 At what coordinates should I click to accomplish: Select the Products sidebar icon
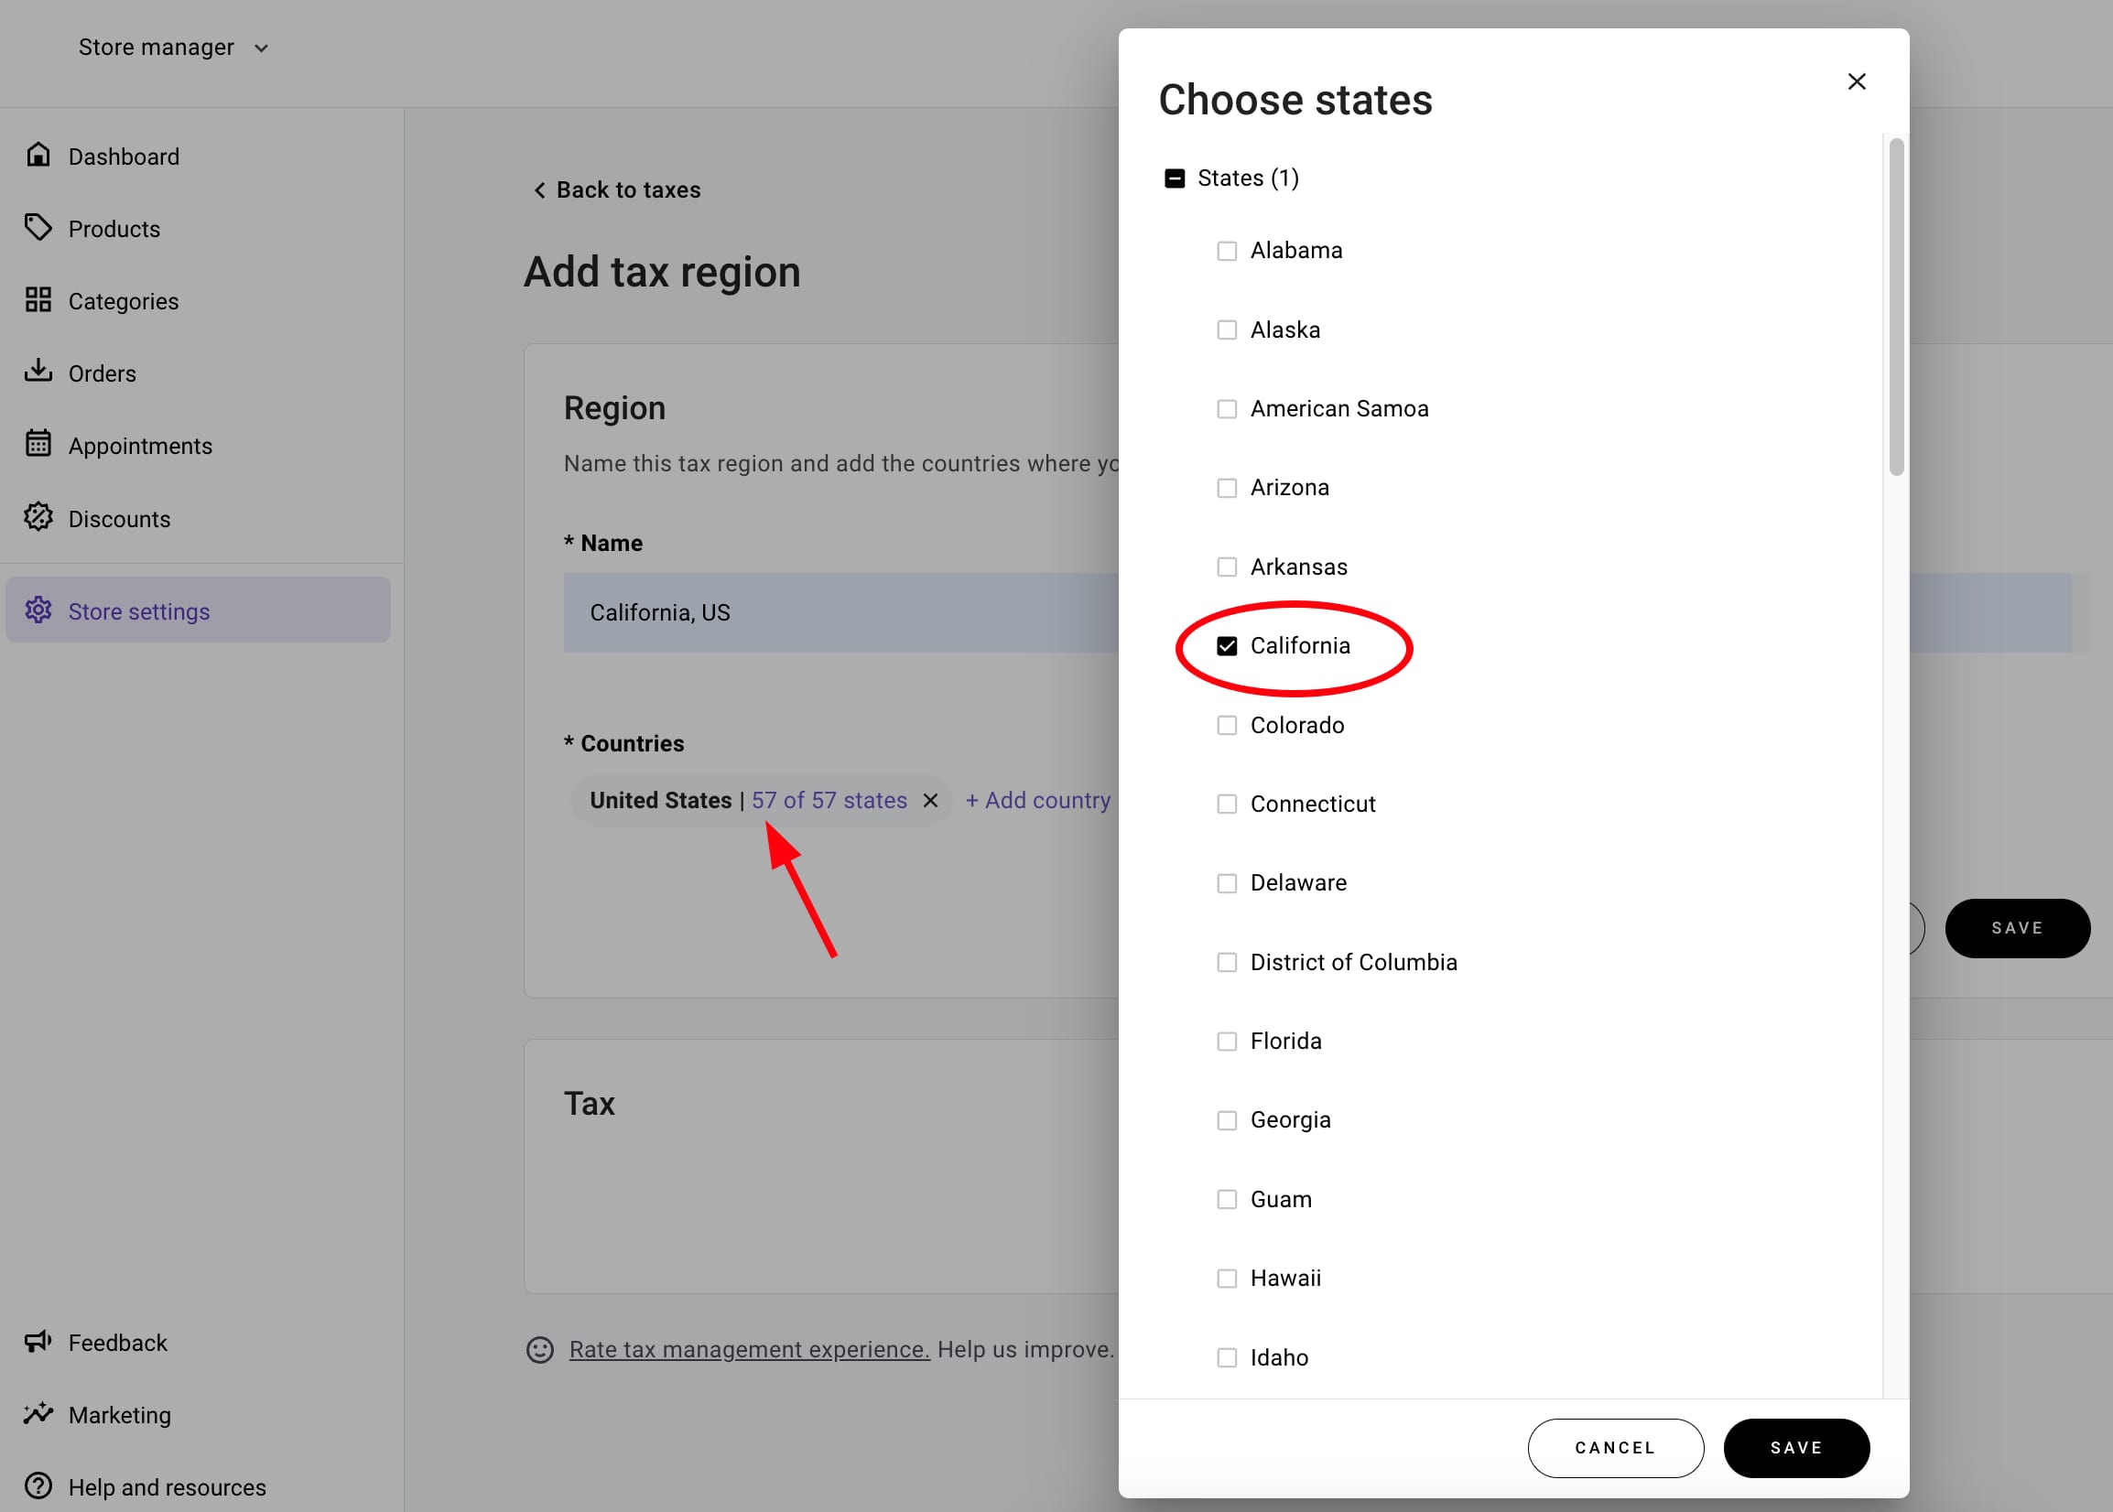(38, 227)
